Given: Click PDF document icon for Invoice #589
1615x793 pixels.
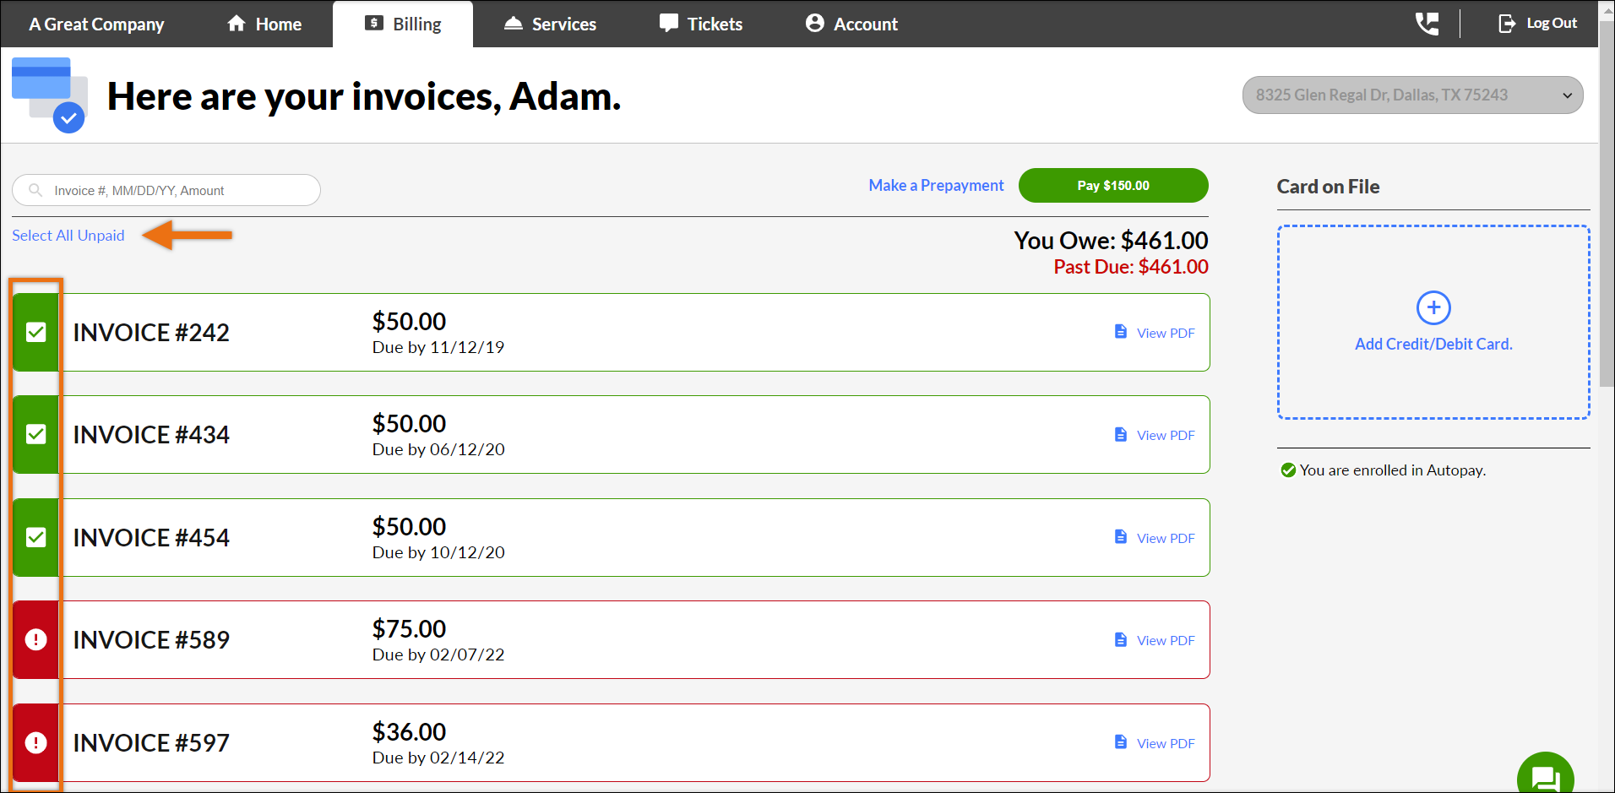Looking at the screenshot, I should pyautogui.click(x=1121, y=639).
